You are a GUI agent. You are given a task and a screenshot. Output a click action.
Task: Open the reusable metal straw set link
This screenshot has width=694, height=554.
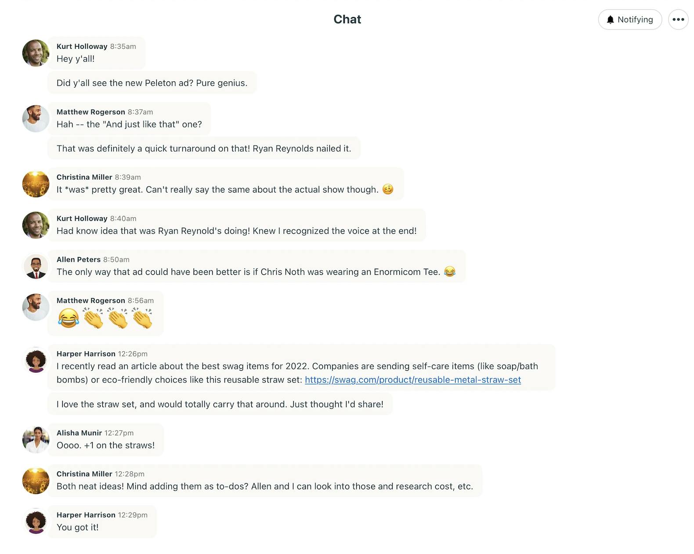pos(412,380)
